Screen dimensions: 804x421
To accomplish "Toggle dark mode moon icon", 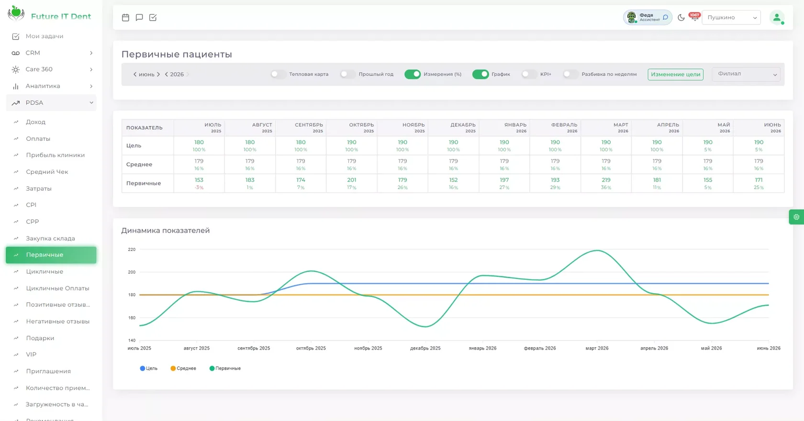I will (x=681, y=17).
